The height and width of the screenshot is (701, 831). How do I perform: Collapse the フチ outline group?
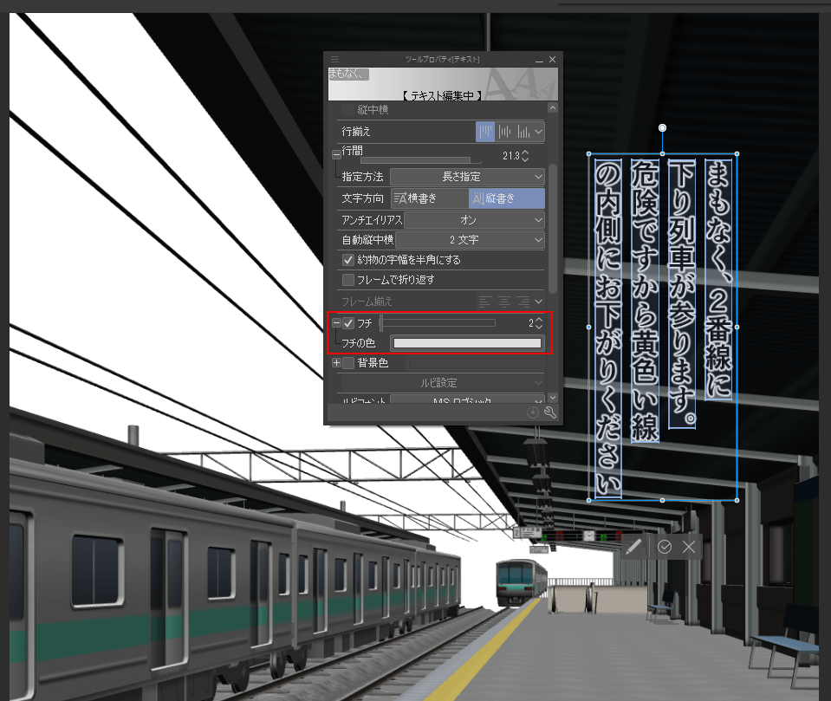(336, 322)
